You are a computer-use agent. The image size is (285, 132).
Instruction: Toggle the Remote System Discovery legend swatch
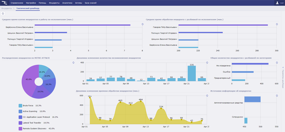20,128
